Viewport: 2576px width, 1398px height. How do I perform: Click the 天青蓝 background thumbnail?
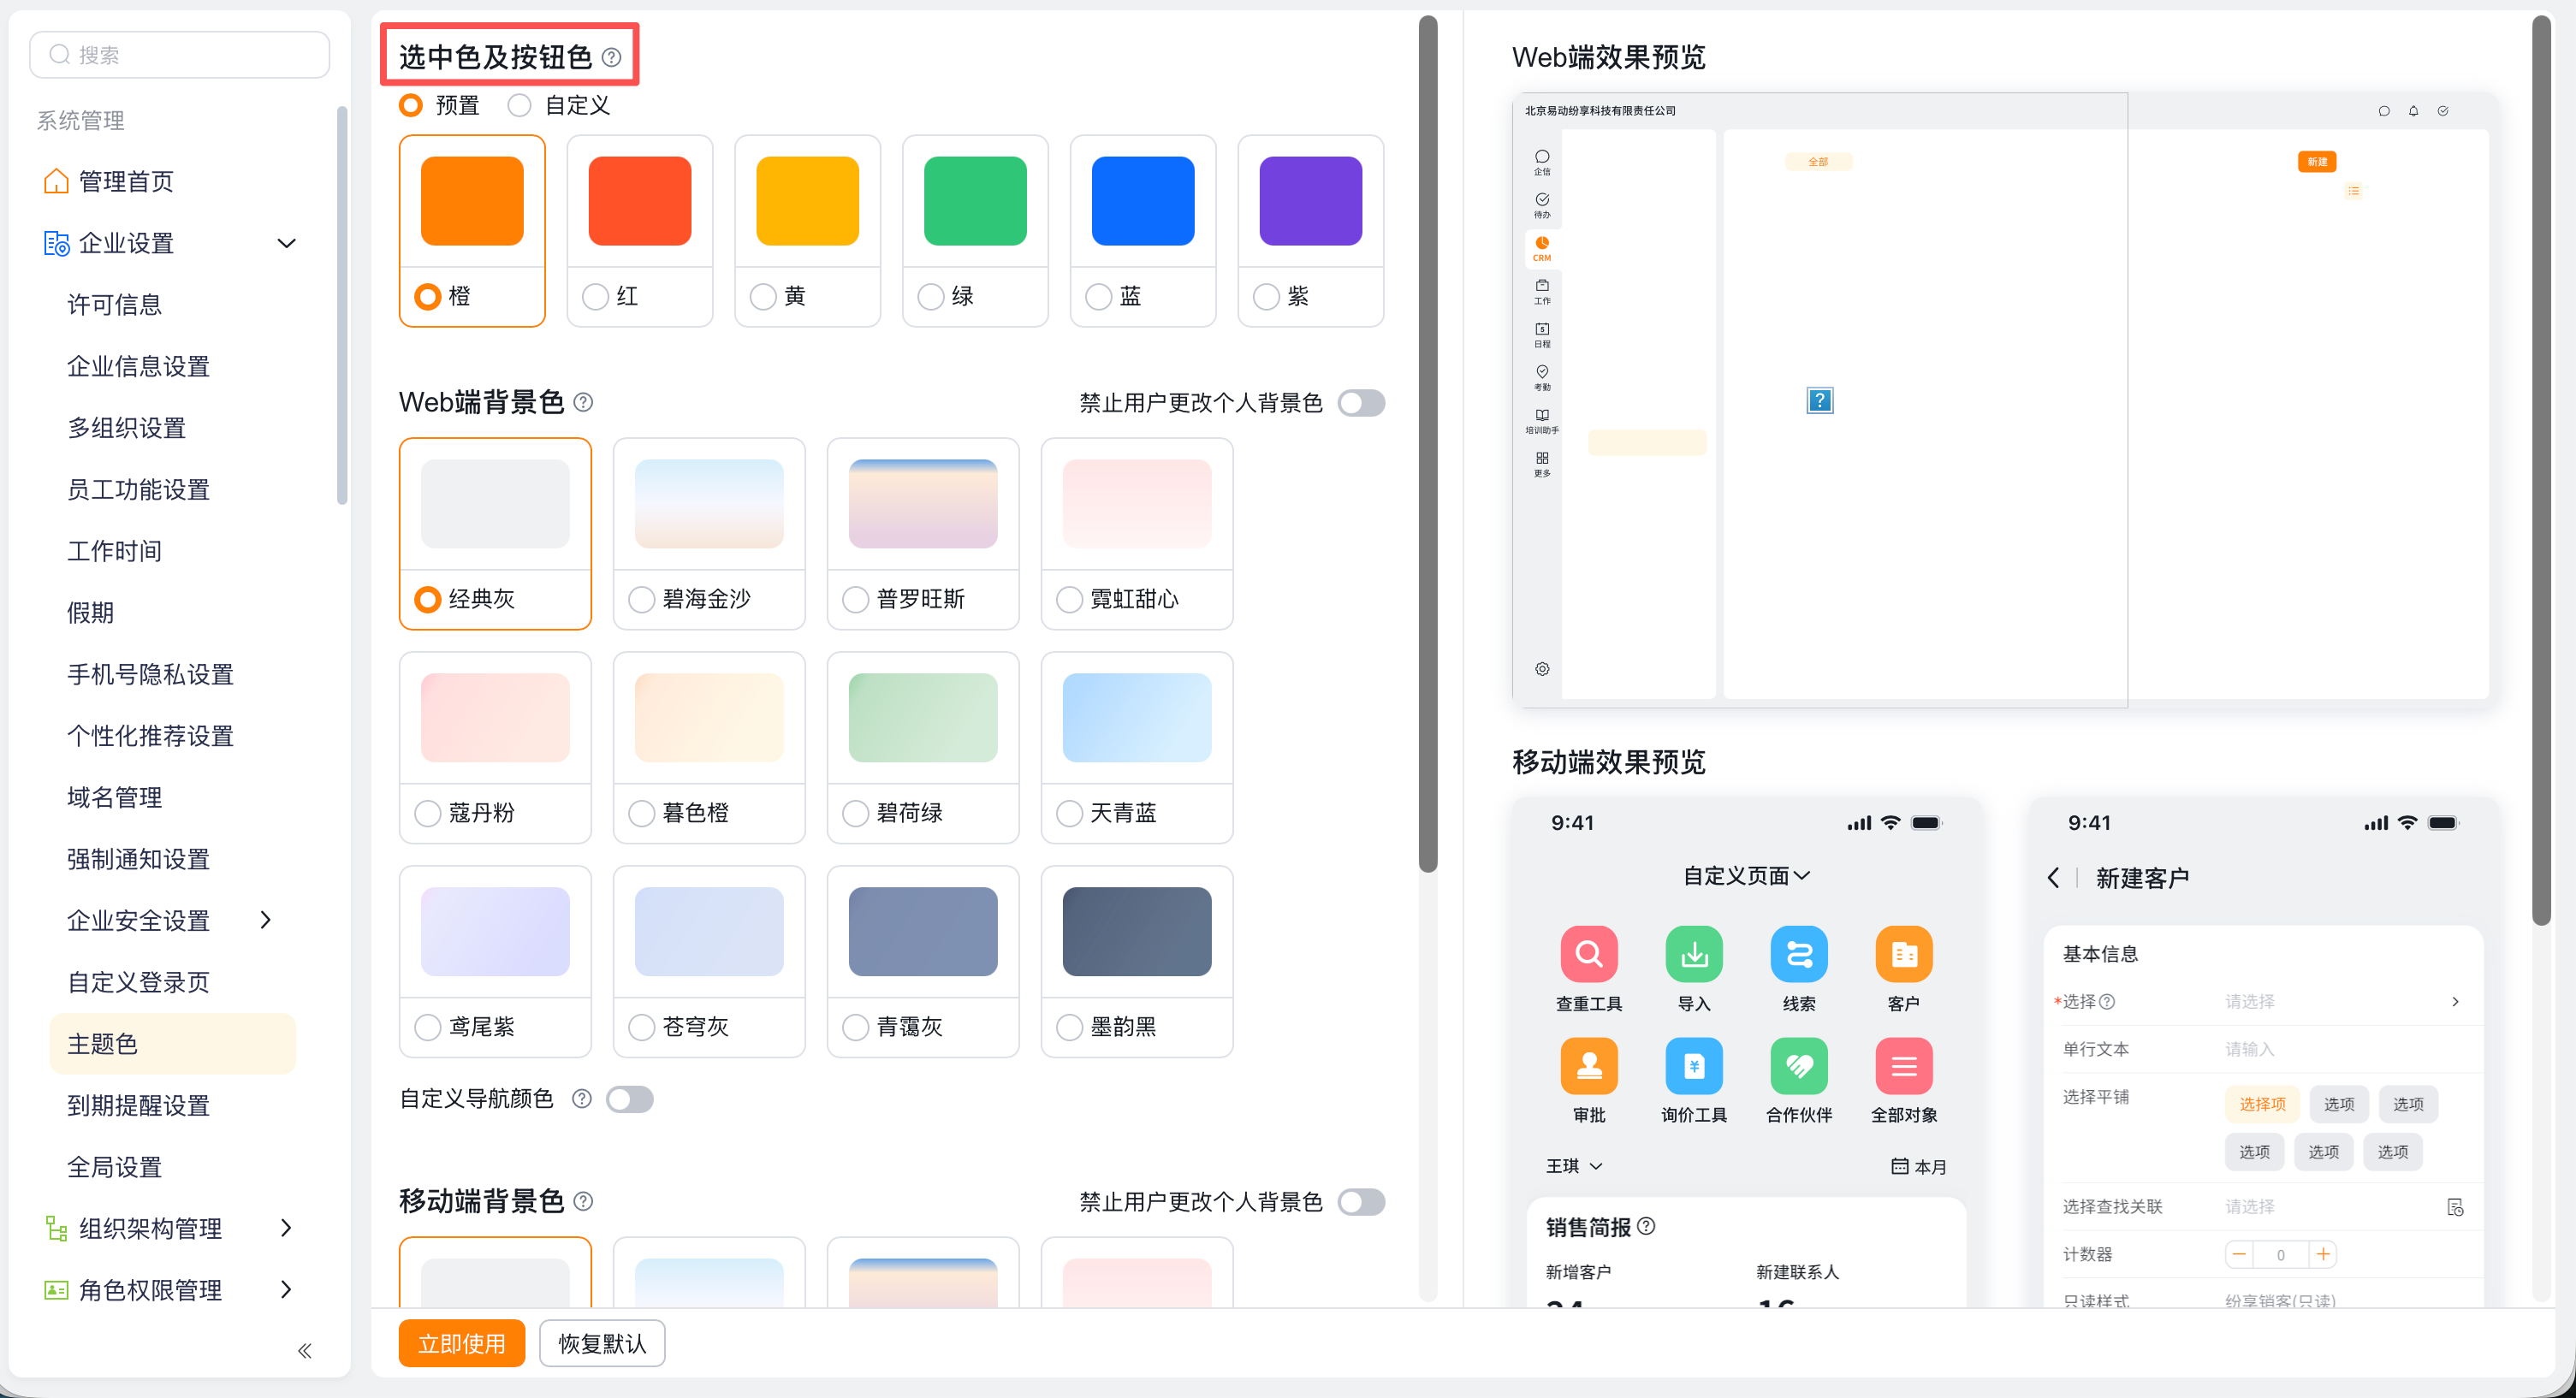[x=1136, y=718]
